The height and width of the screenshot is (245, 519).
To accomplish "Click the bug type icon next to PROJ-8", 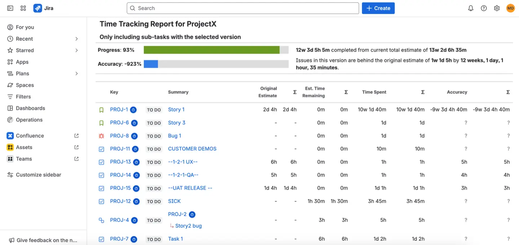I will (101, 136).
